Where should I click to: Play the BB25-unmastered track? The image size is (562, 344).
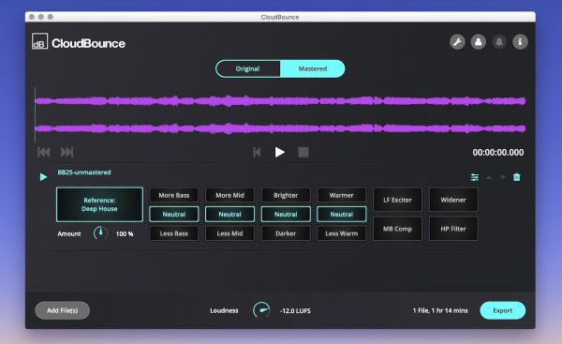(43, 177)
